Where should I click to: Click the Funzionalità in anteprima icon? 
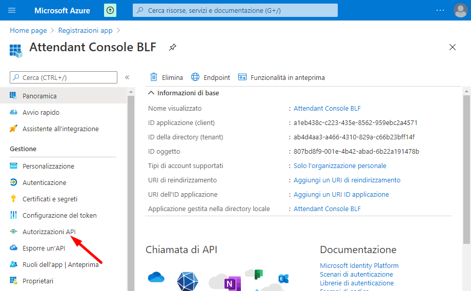click(x=242, y=77)
